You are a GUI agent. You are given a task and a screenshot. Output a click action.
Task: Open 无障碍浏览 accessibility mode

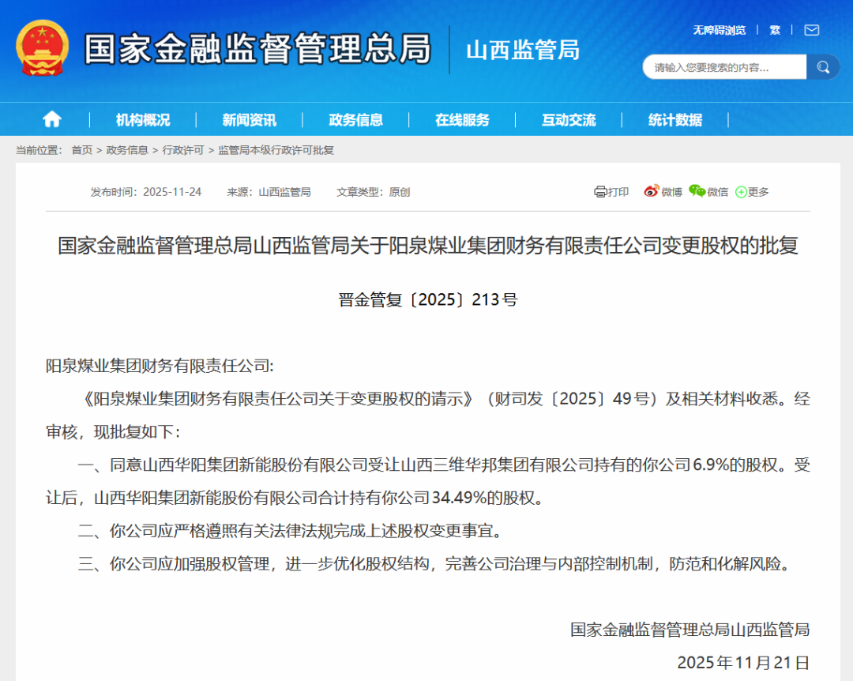point(720,31)
